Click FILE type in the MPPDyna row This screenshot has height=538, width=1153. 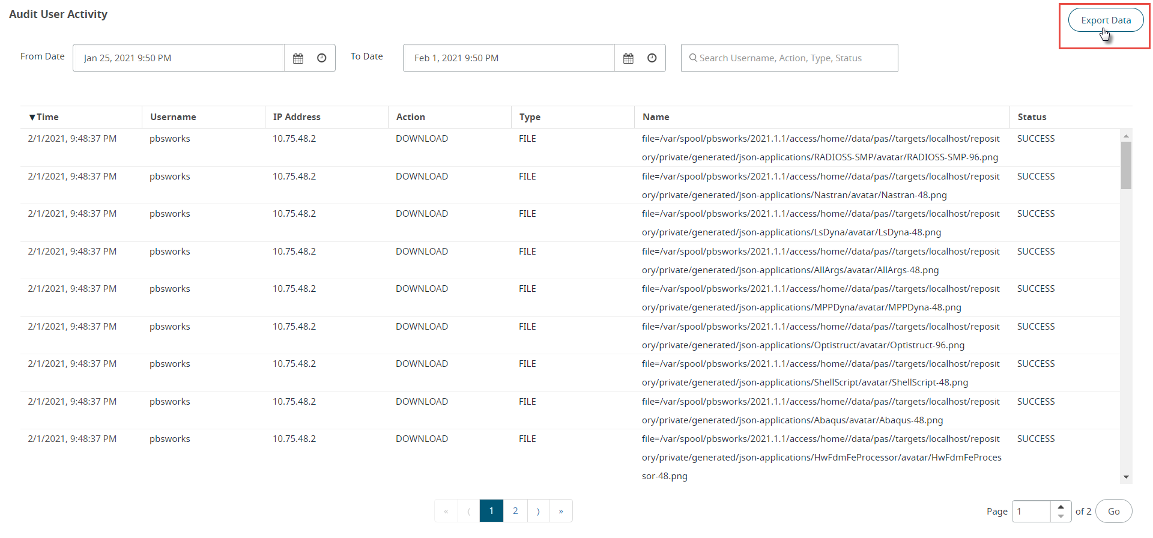pyautogui.click(x=527, y=289)
